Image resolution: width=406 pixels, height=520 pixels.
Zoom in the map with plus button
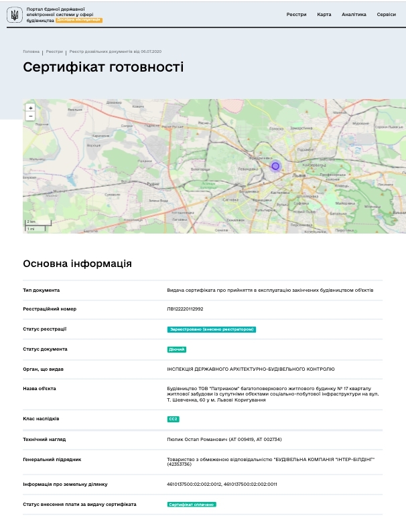pyautogui.click(x=30, y=108)
